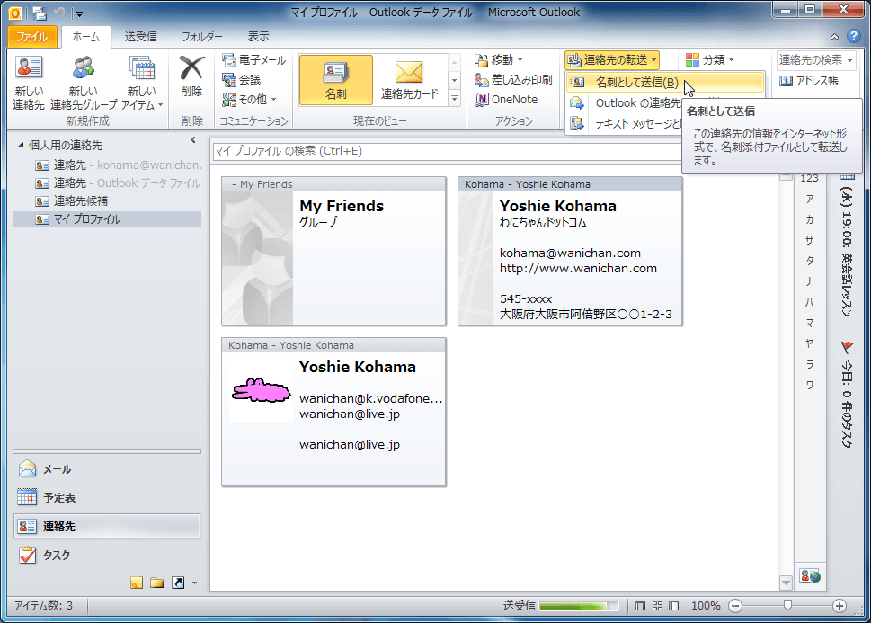This screenshot has height=623, width=871.
Task: Zoom in with the plus button
Action: 839,606
